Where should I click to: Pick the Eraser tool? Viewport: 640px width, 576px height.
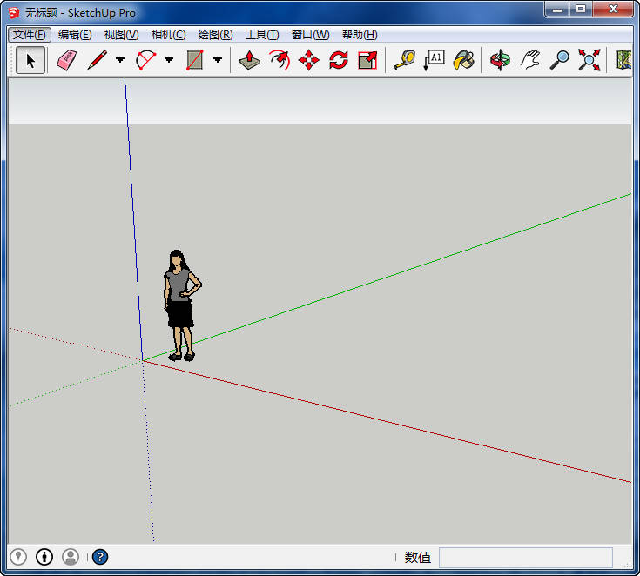[67, 60]
